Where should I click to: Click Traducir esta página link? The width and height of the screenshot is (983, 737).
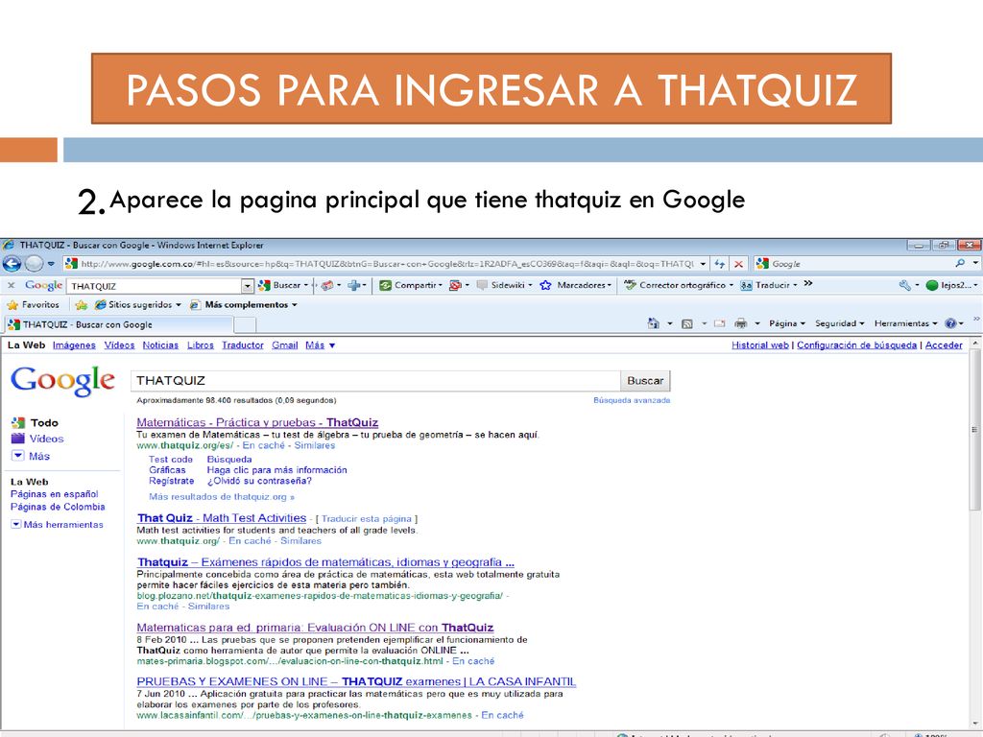click(366, 519)
